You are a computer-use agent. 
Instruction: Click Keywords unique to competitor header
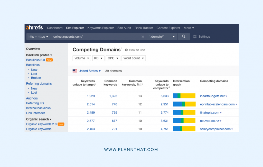point(161,84)
